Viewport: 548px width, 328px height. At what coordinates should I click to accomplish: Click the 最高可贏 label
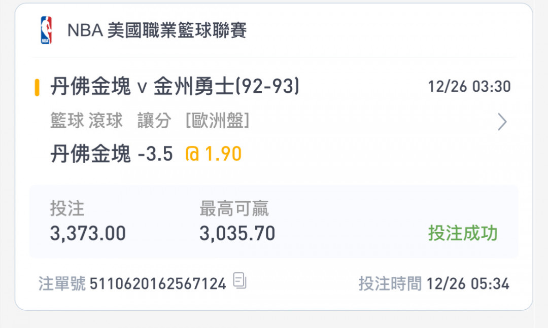pos(234,208)
